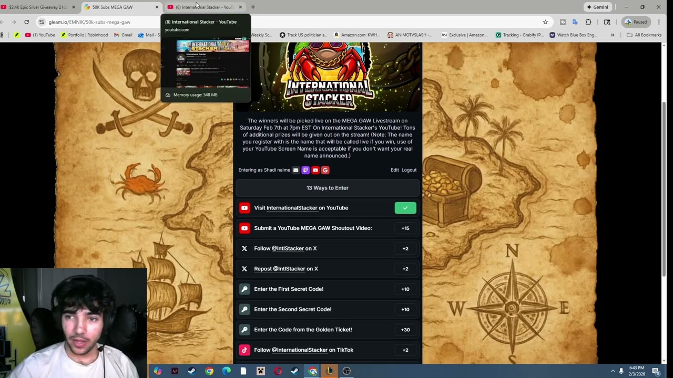Select the 50K Subs MEGA GAW tab

click(121, 7)
